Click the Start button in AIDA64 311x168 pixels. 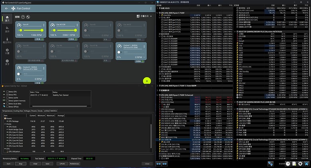(x=8, y=164)
